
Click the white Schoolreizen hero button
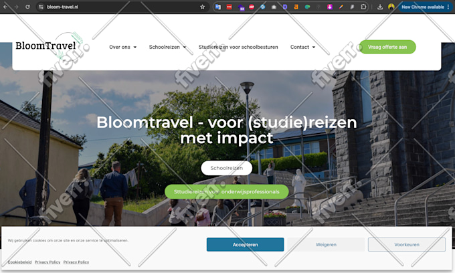tap(227, 168)
